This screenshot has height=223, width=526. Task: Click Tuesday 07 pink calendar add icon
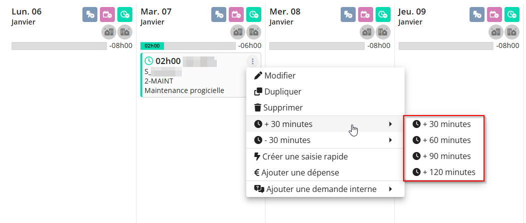[x=236, y=15]
